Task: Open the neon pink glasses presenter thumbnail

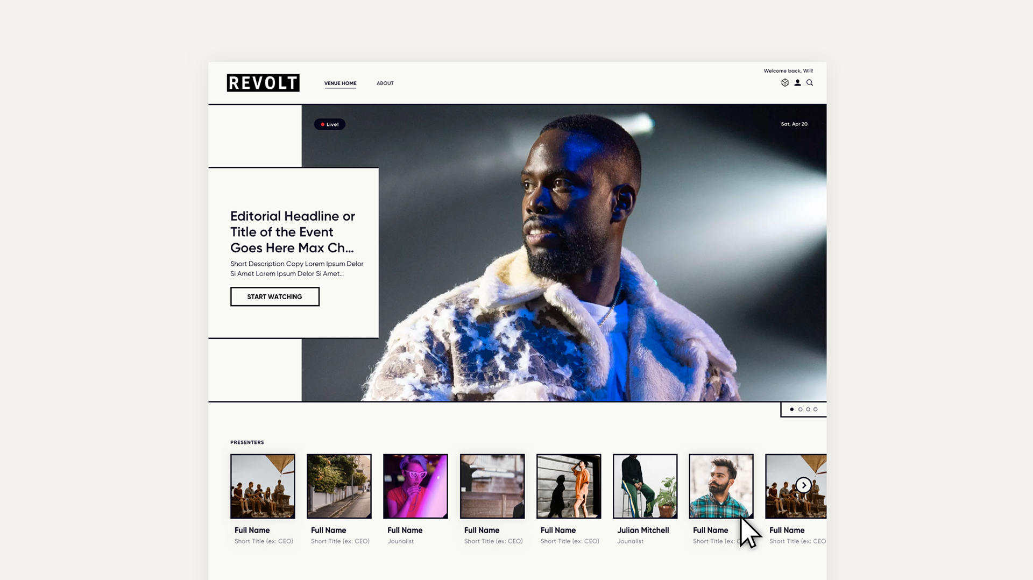Action: 415,486
